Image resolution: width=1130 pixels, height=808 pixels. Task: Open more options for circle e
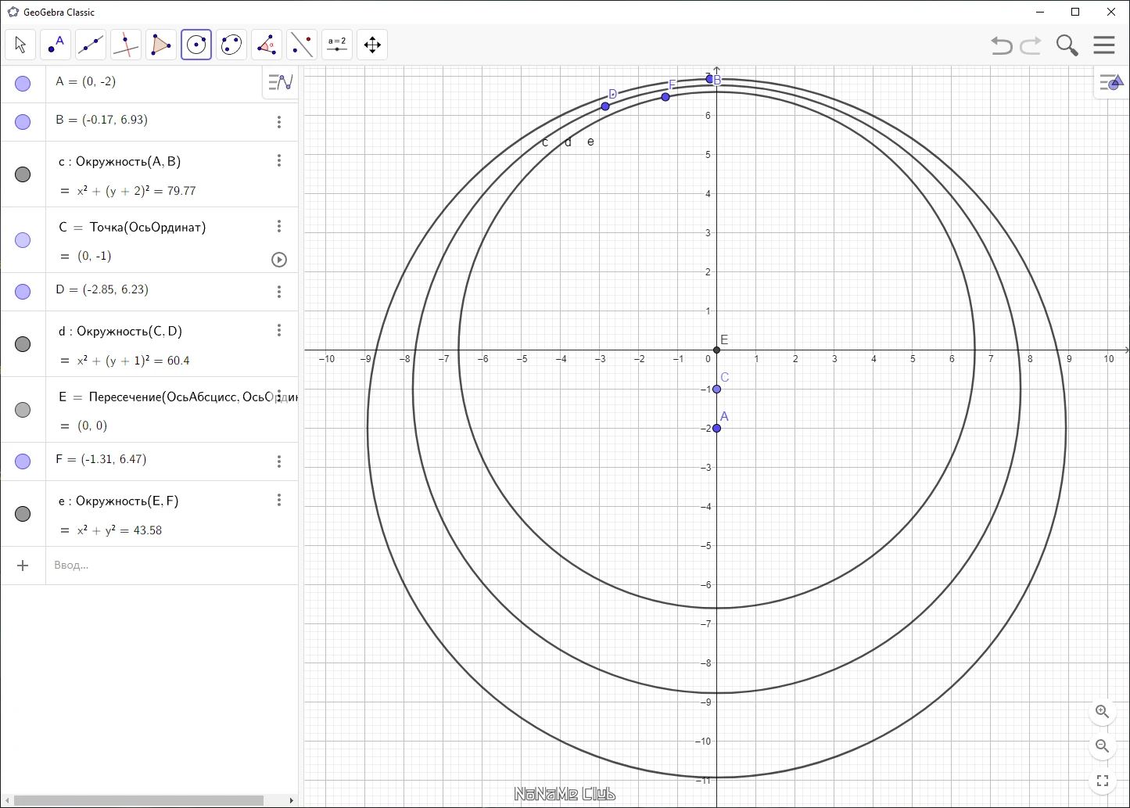(x=279, y=500)
